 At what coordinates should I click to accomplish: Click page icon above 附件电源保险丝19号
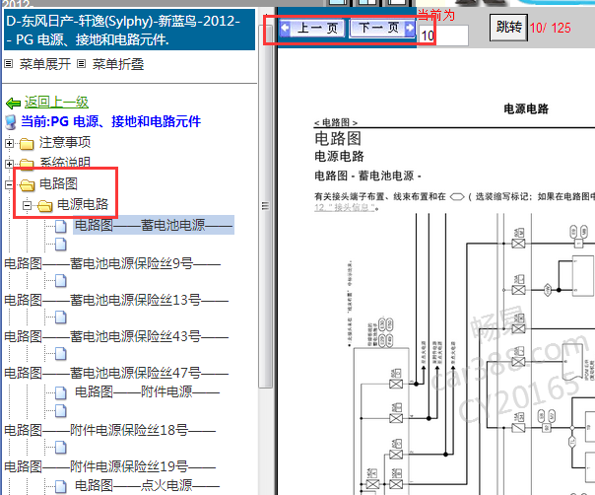point(61,448)
